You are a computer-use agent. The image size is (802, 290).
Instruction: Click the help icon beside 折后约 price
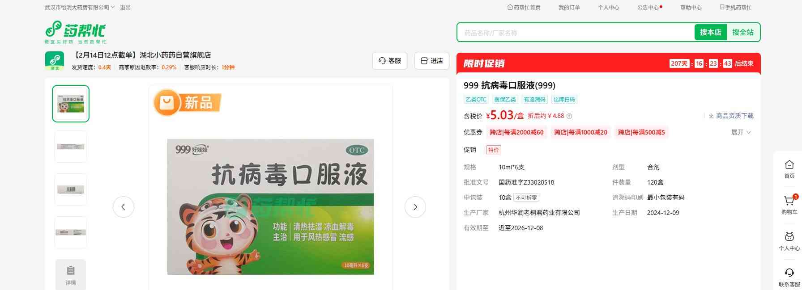tap(569, 116)
